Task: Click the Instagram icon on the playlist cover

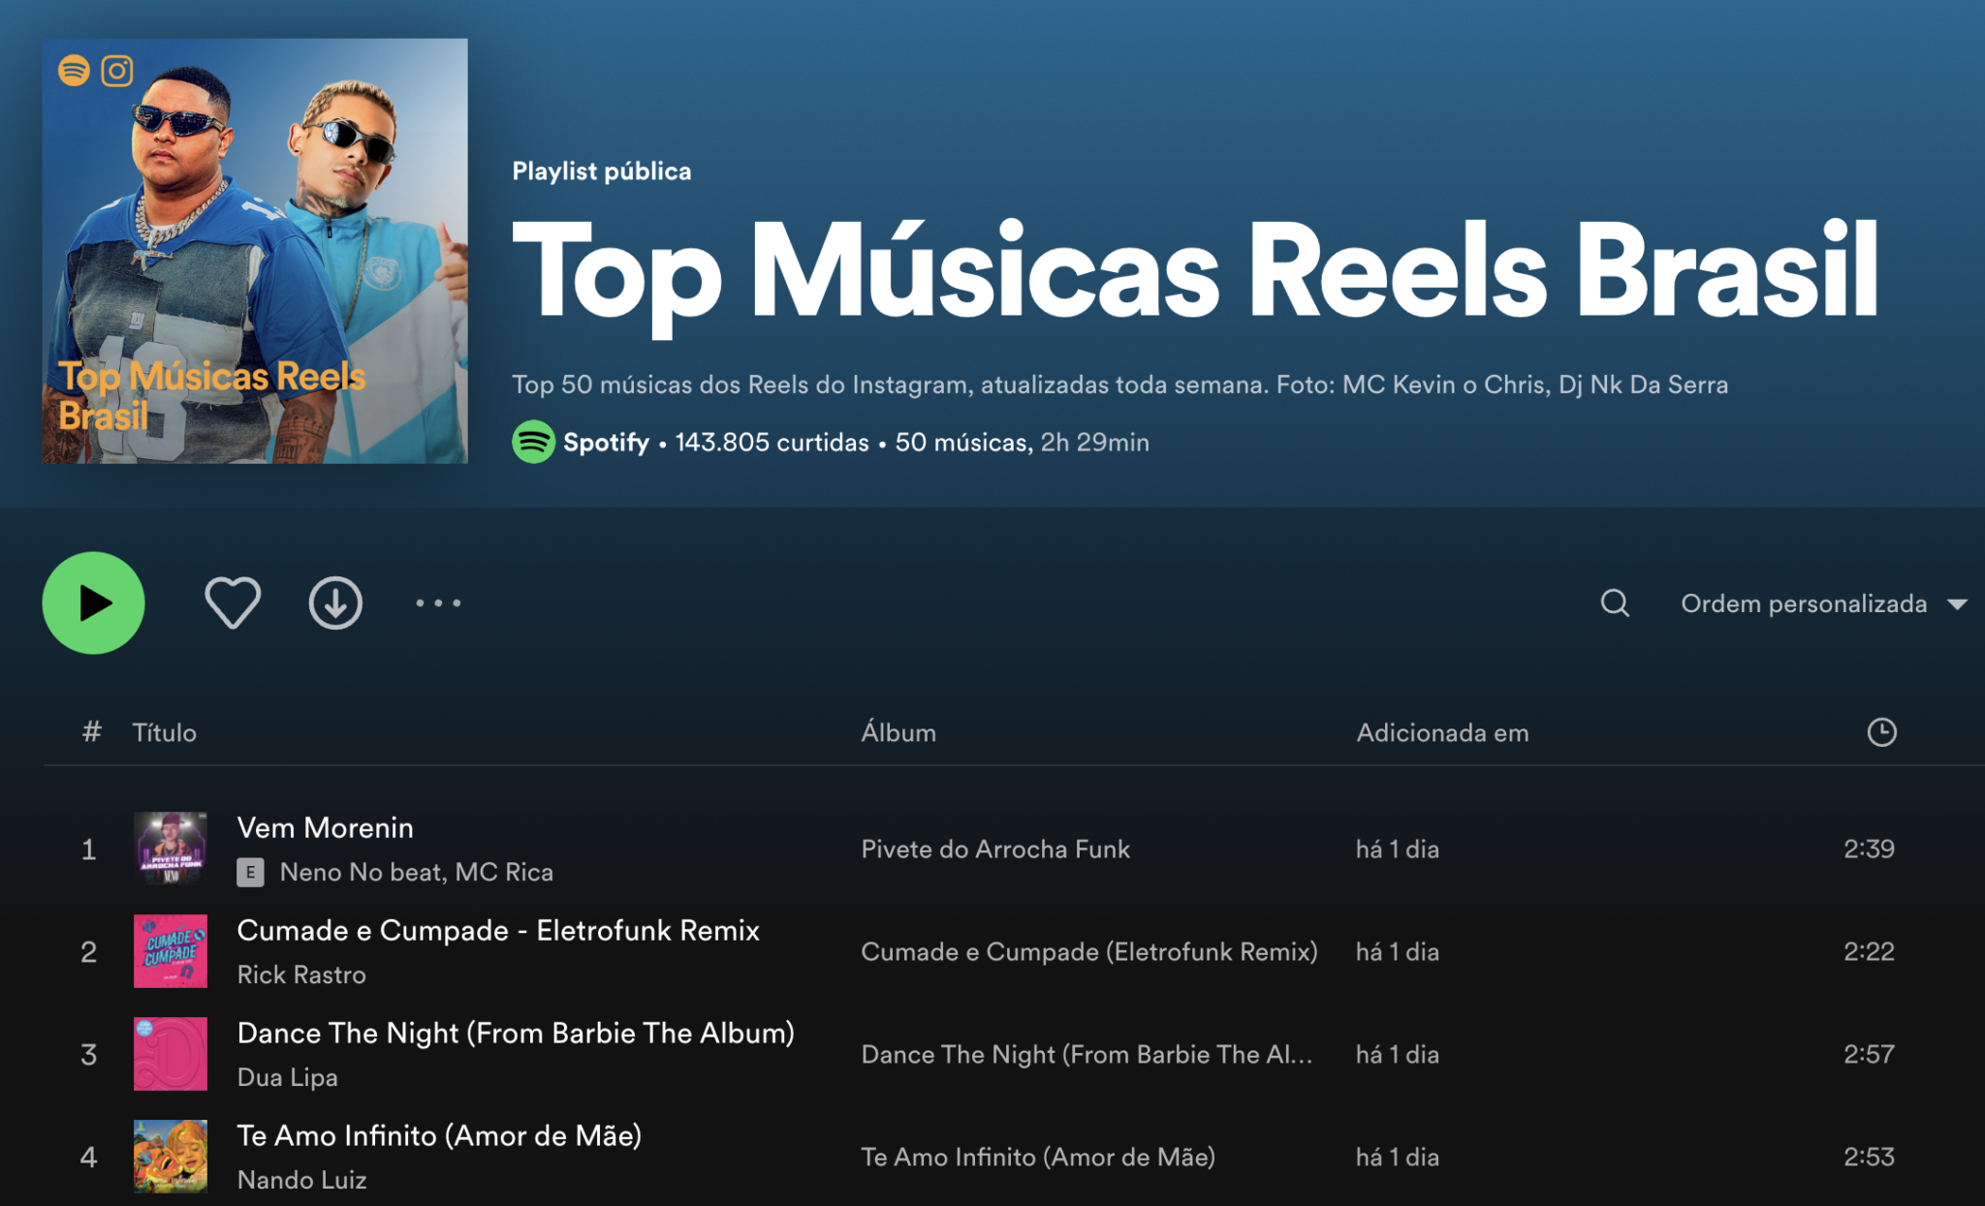Action: 116,71
